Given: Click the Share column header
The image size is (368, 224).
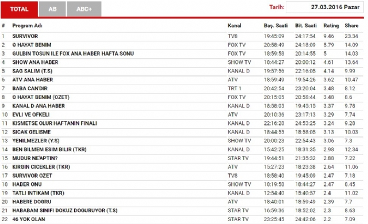Looking at the screenshot, I should pos(351,25).
